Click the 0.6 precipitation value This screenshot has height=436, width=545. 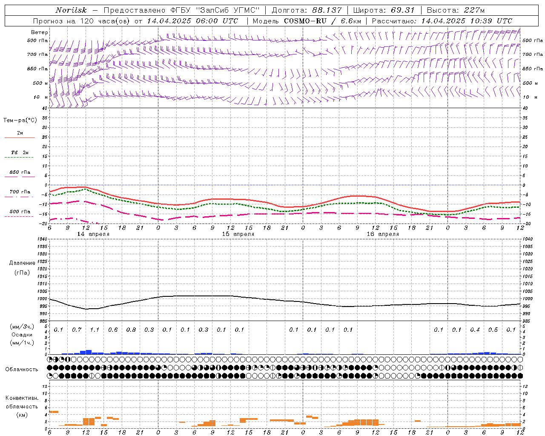pos(113,330)
